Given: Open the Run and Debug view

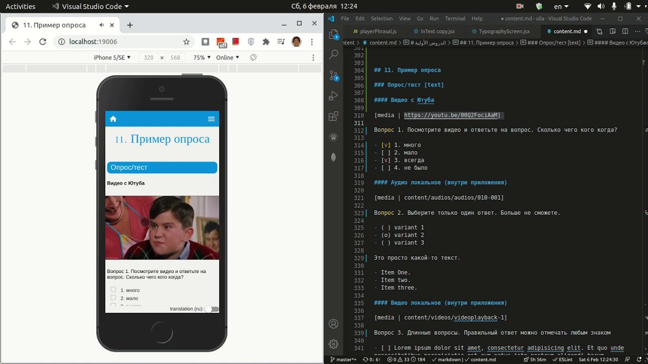Looking at the screenshot, I should coord(333,96).
